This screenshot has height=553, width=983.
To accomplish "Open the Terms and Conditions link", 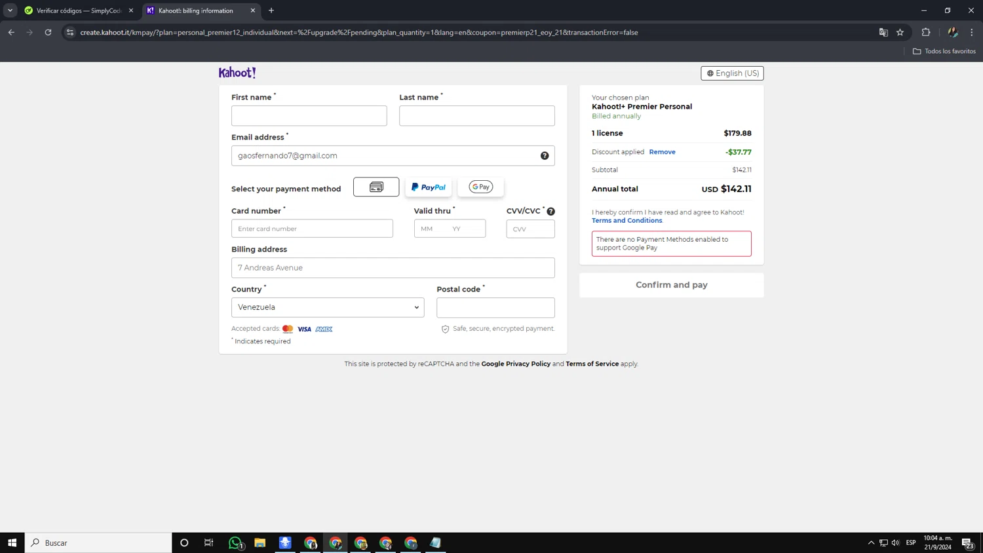I will (x=626, y=221).
